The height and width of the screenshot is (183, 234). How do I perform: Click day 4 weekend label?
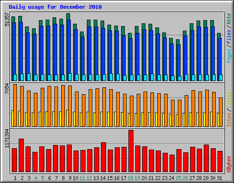(36, 178)
